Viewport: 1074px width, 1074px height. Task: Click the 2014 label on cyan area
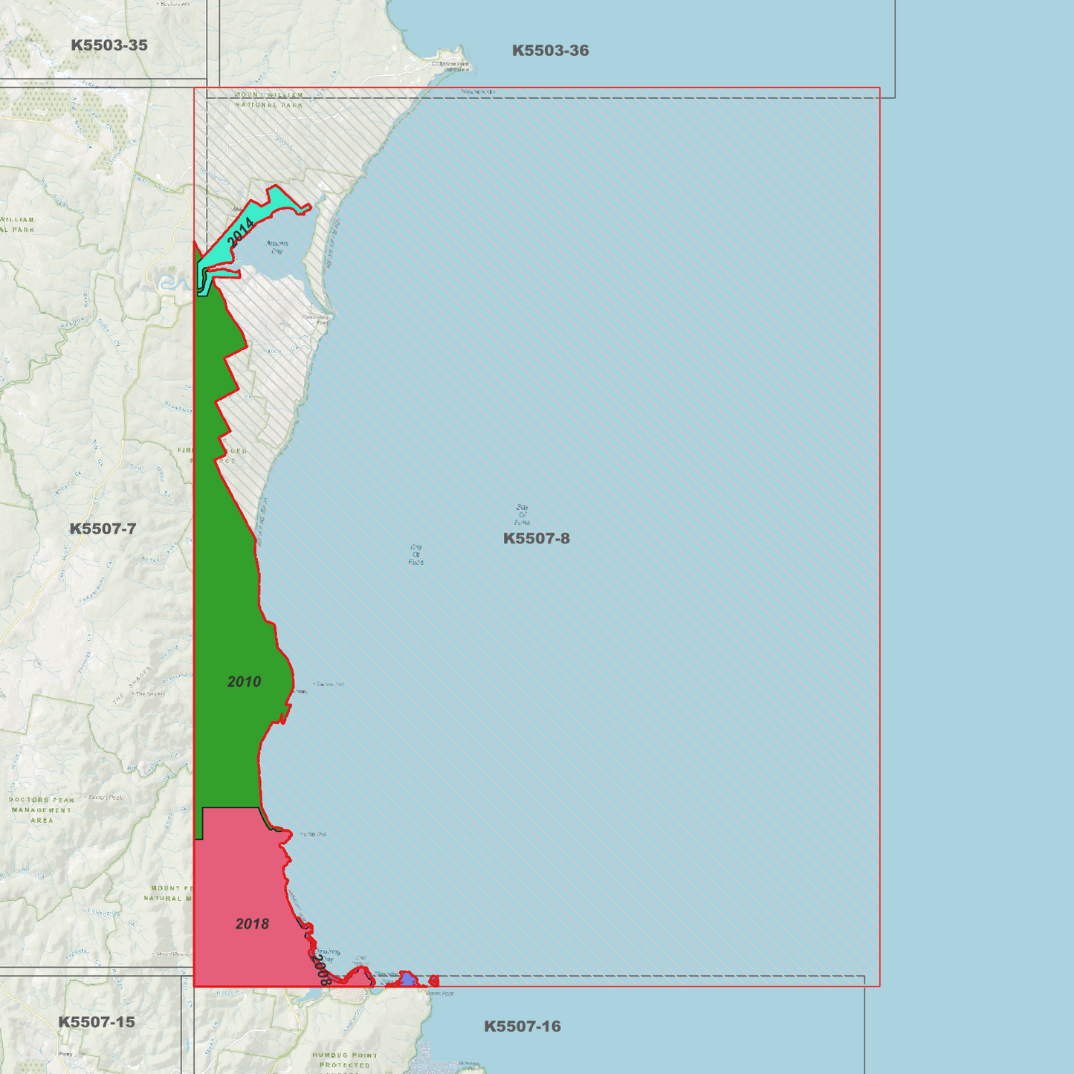241,233
